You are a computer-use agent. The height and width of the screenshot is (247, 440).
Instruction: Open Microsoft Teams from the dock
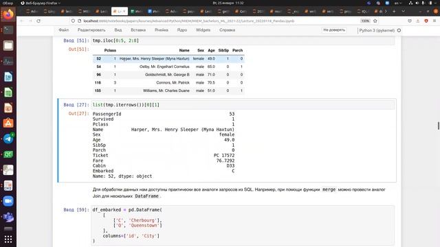8,217
